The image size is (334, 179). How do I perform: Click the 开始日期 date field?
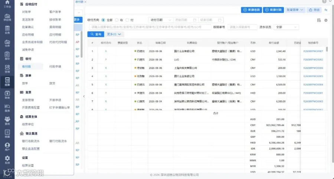(x=185, y=20)
